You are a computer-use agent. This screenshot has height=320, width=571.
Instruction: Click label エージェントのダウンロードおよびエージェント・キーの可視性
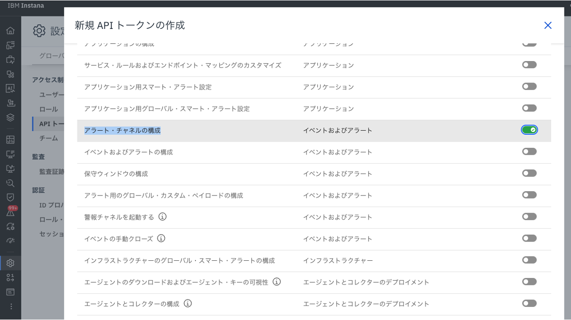pos(176,282)
